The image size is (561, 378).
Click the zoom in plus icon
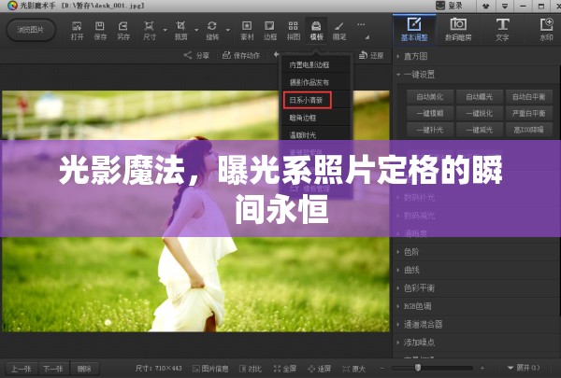[x=482, y=368]
